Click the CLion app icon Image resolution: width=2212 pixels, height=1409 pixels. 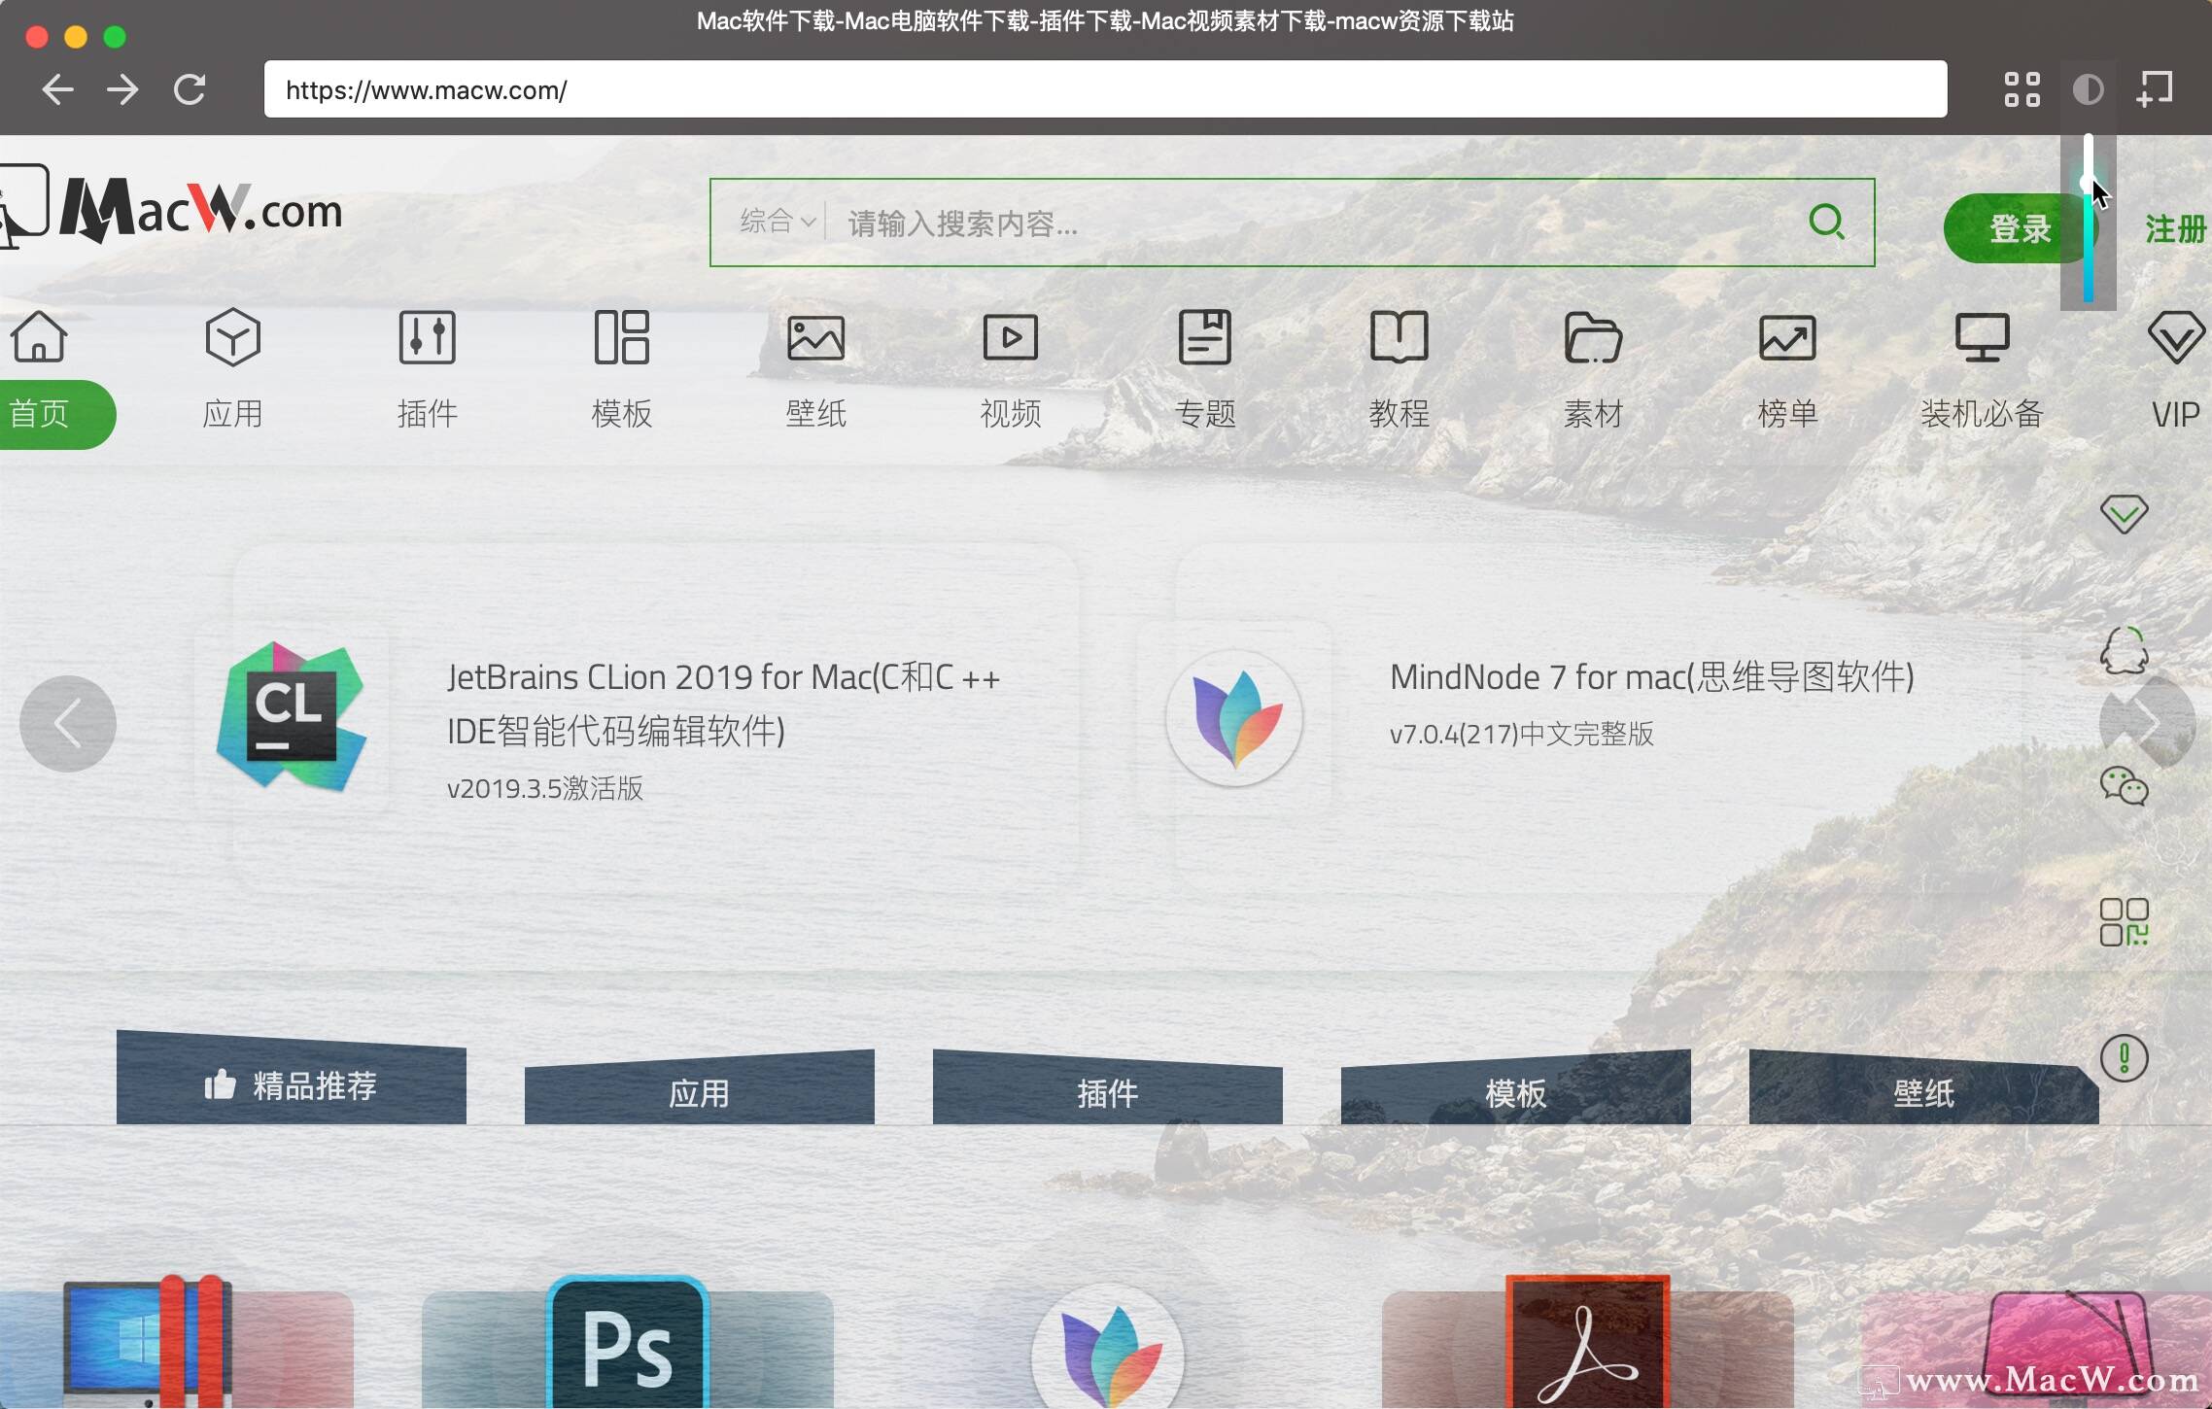292,717
